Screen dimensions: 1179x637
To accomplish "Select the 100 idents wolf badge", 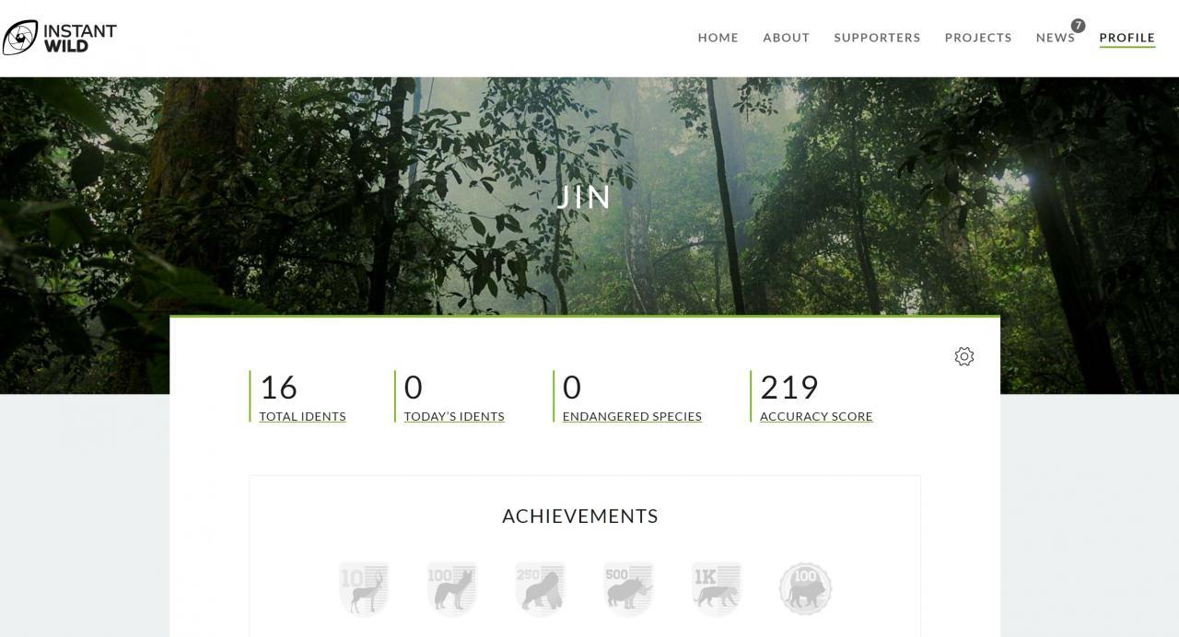I will pos(452,588).
